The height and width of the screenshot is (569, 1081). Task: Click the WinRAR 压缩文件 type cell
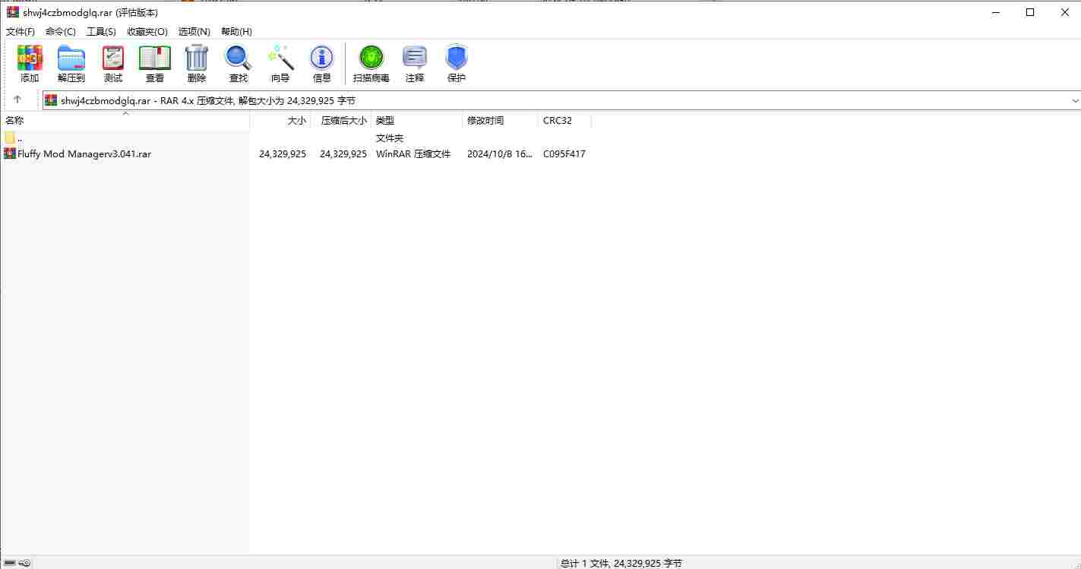coord(413,153)
